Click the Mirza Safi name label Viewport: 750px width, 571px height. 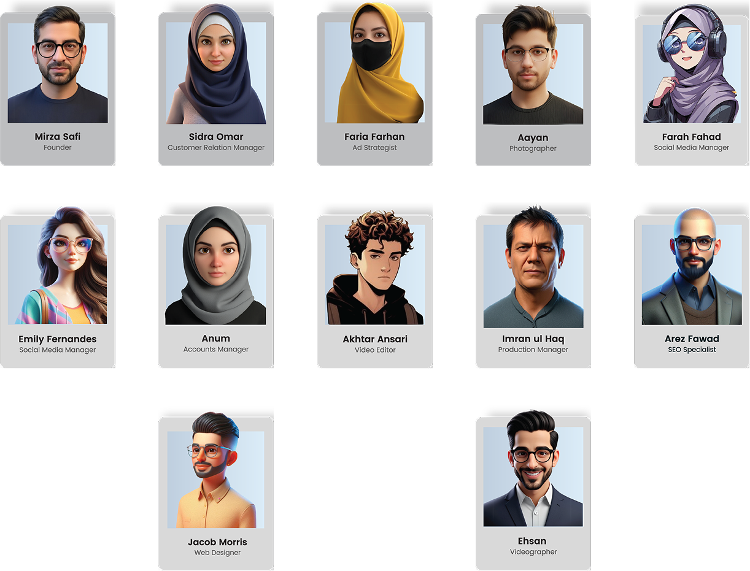[58, 137]
